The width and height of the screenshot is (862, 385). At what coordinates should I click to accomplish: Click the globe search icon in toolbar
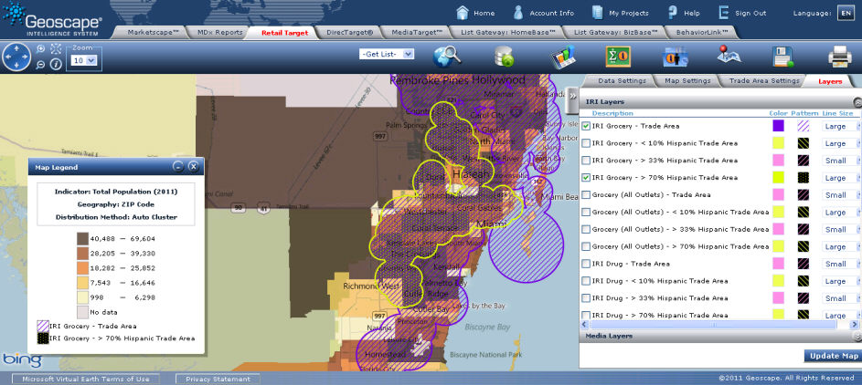447,57
